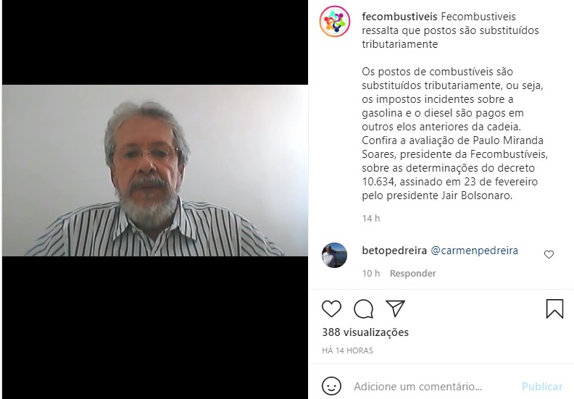Click the 10 h comment timestamp

(371, 273)
